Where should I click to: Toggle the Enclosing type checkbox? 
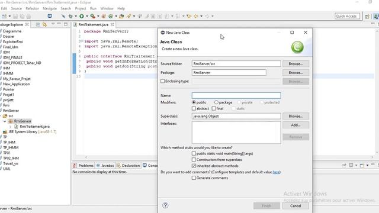coord(163,81)
